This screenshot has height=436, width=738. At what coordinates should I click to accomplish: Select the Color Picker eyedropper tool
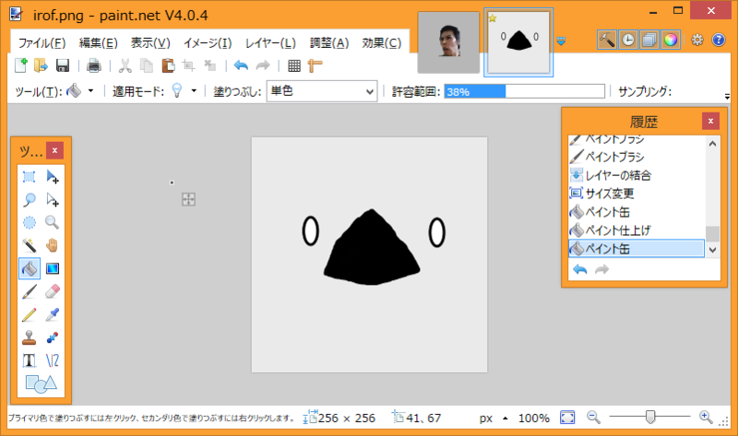pyautogui.click(x=53, y=314)
